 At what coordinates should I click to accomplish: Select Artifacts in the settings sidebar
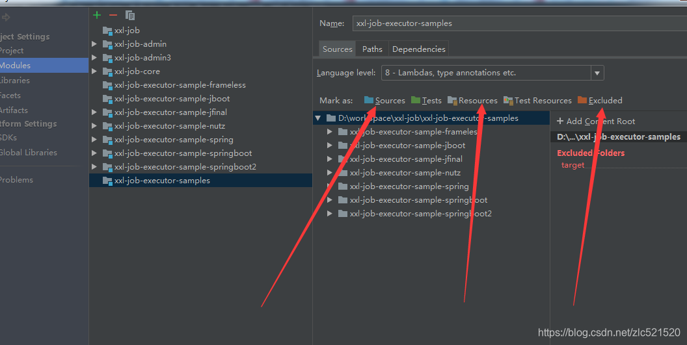pos(14,110)
